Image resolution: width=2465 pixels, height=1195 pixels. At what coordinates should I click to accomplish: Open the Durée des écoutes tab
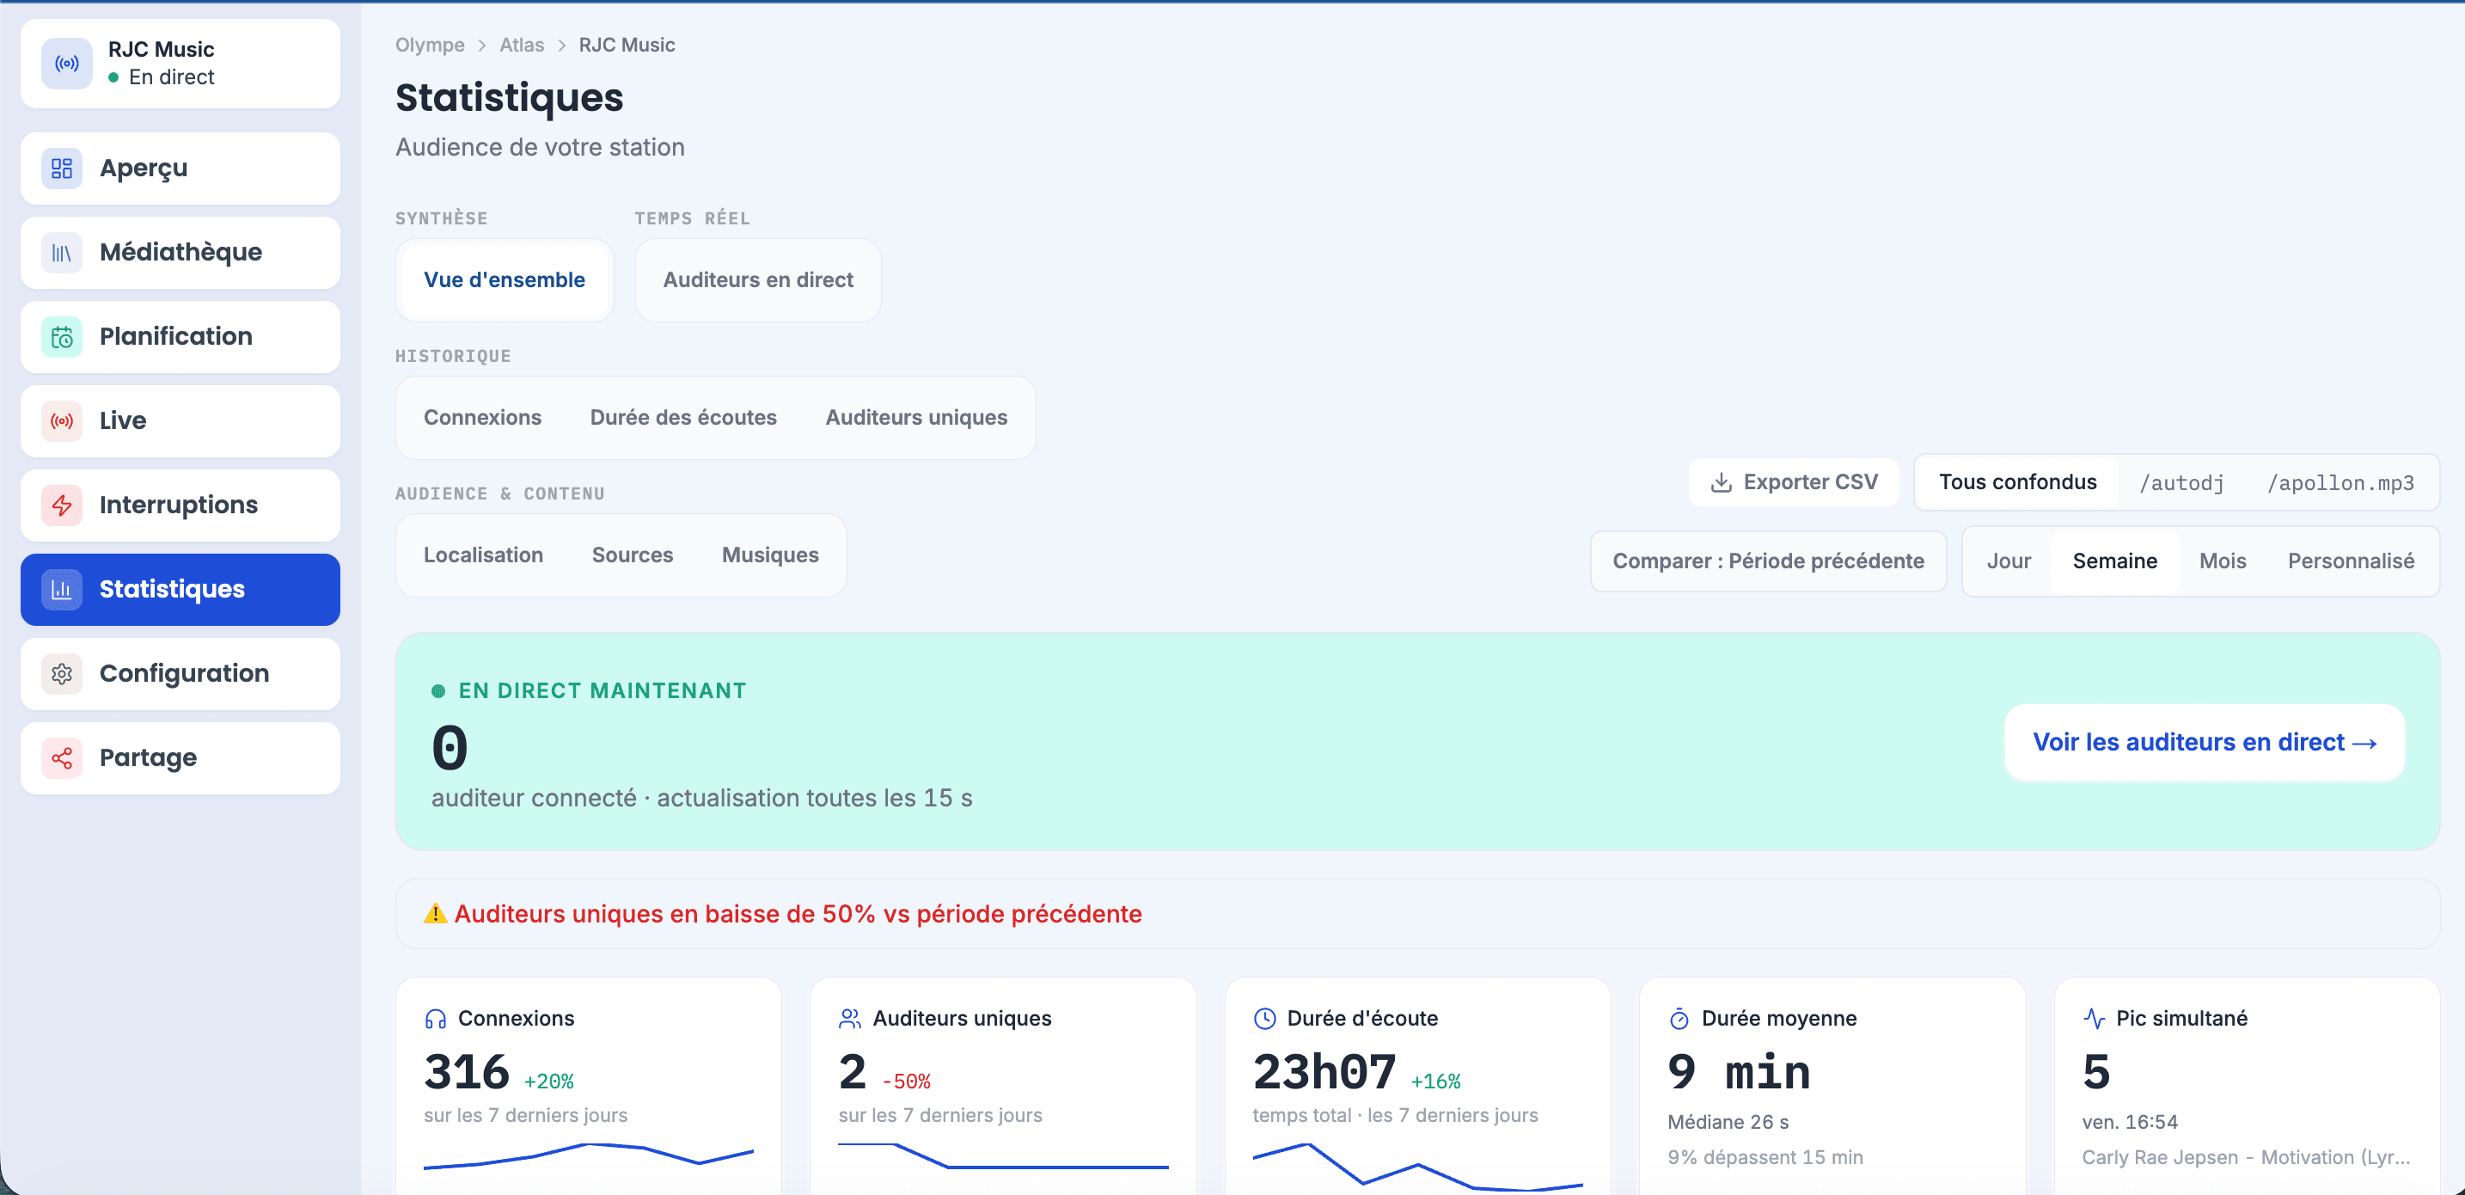click(x=683, y=418)
